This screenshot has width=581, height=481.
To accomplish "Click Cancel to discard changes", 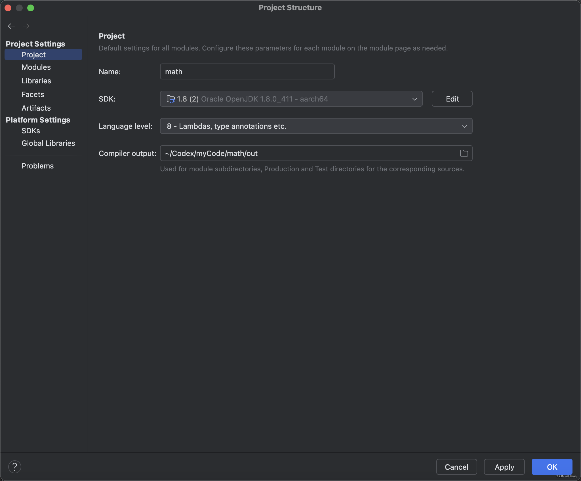I will [x=456, y=467].
